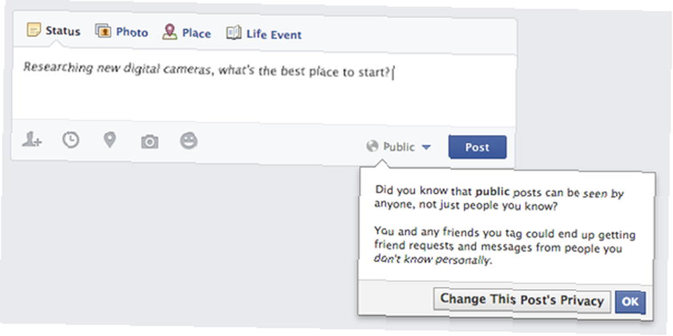Image resolution: width=673 pixels, height=336 pixels.
Task: Open the Public privacy selector label
Action: tap(399, 147)
